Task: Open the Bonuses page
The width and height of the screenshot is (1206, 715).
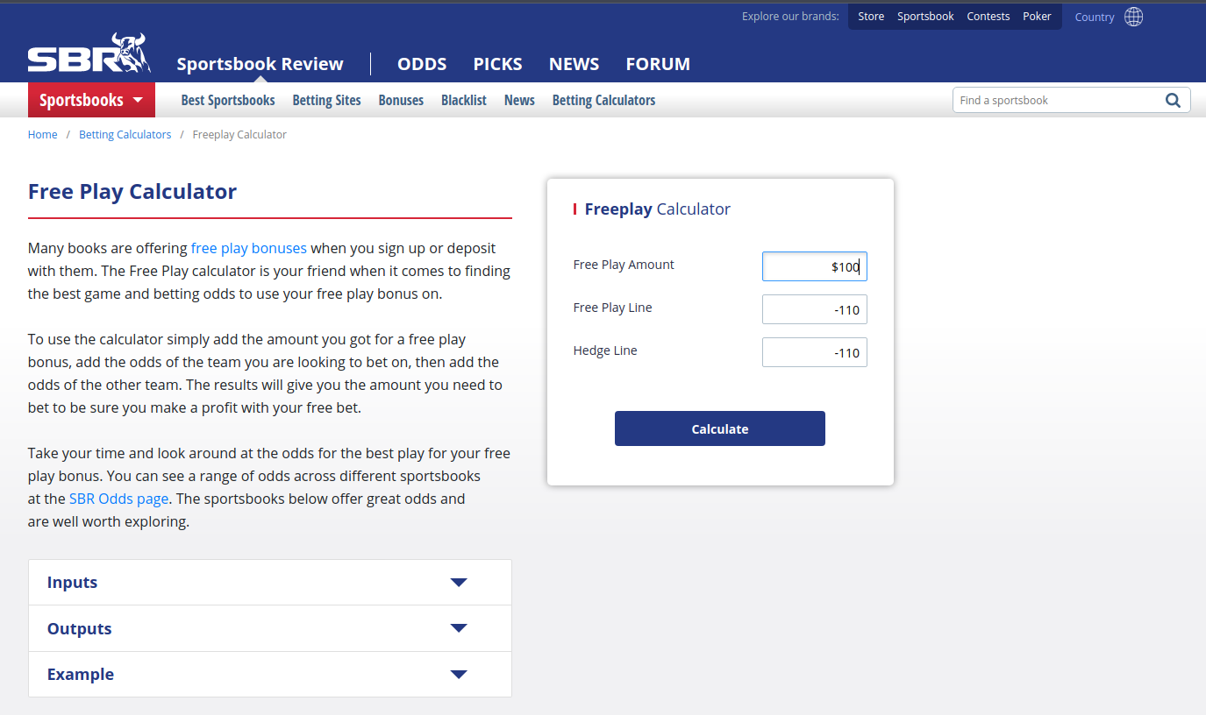Action: pos(401,100)
